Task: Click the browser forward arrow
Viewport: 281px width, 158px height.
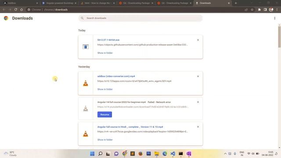Action: point(10,10)
